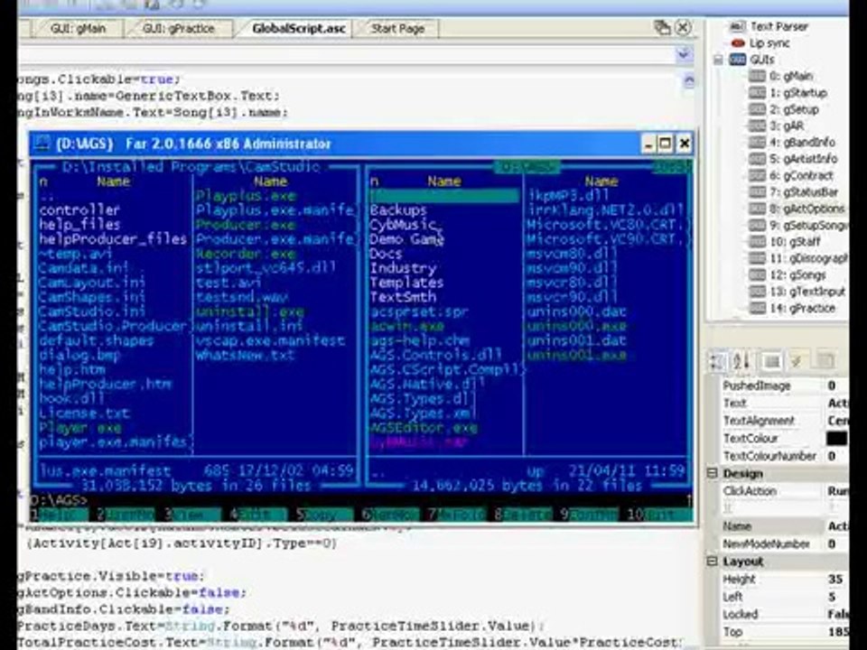
Task: Select Playplus.exe in Far left panel
Action: coord(246,196)
